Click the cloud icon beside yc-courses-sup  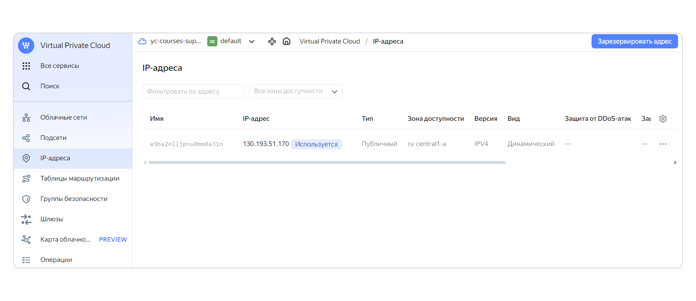pyautogui.click(x=142, y=41)
